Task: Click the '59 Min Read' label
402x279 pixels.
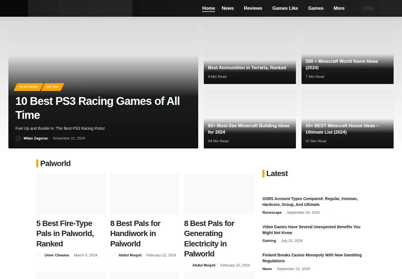Action: (x=218, y=141)
